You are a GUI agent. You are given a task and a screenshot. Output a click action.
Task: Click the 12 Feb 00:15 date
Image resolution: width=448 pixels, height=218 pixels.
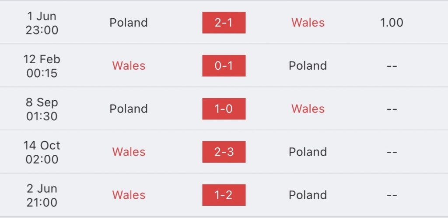click(x=42, y=66)
